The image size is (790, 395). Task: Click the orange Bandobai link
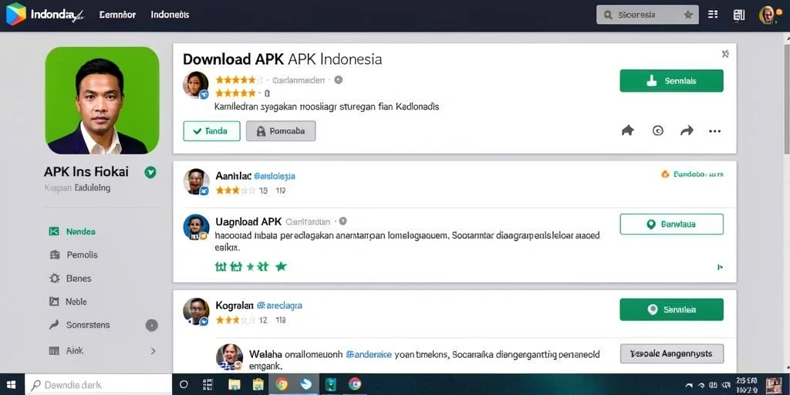point(692,174)
